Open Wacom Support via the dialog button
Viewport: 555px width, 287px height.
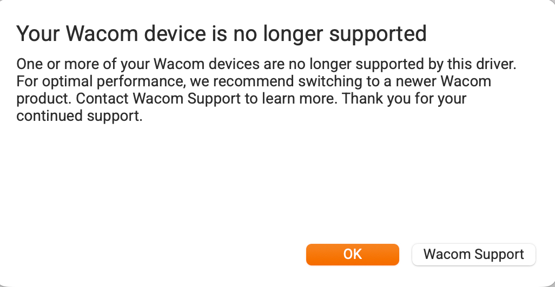473,255
